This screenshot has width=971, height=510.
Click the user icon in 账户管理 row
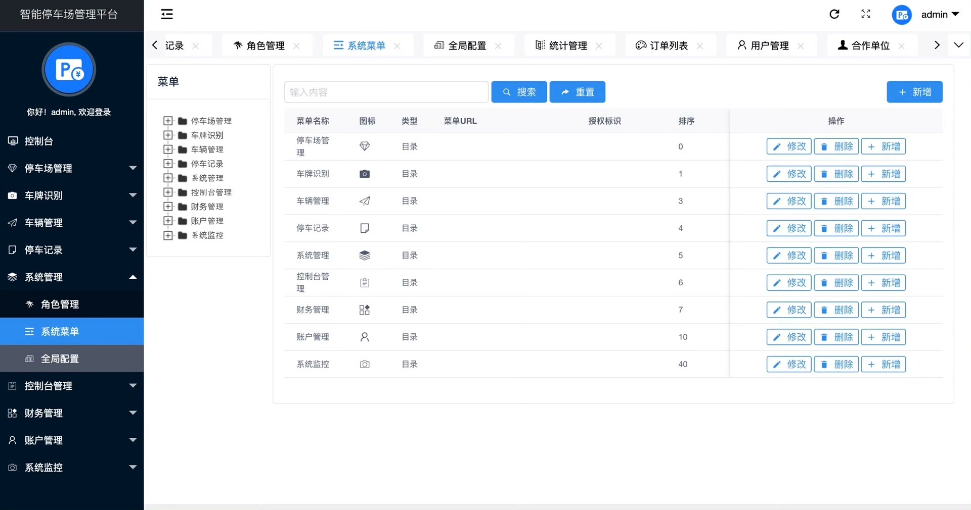364,337
